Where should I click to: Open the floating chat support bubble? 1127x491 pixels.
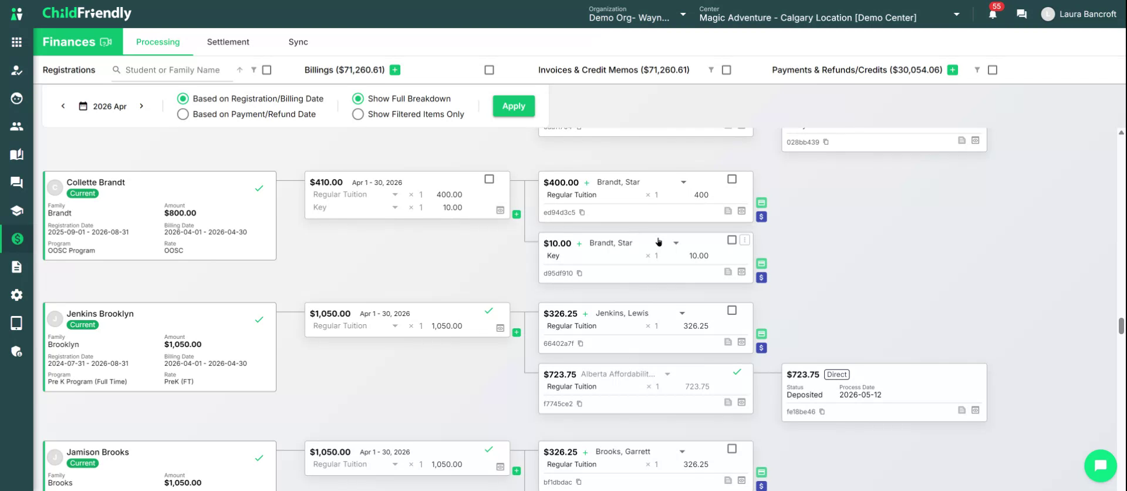[x=1100, y=465]
